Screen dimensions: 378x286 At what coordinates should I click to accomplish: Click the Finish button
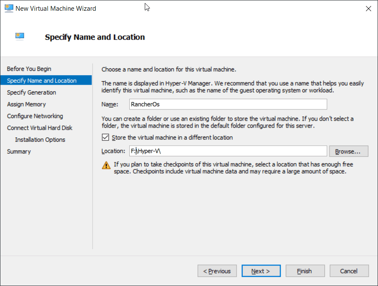click(305, 271)
